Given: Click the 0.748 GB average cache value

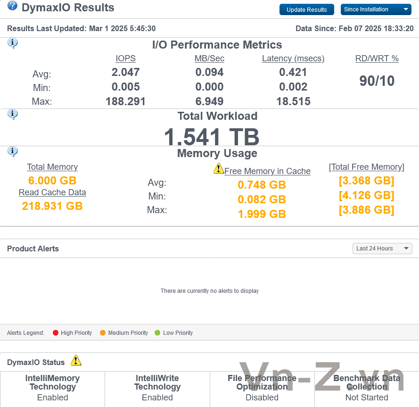Looking at the screenshot, I should 262,185.
